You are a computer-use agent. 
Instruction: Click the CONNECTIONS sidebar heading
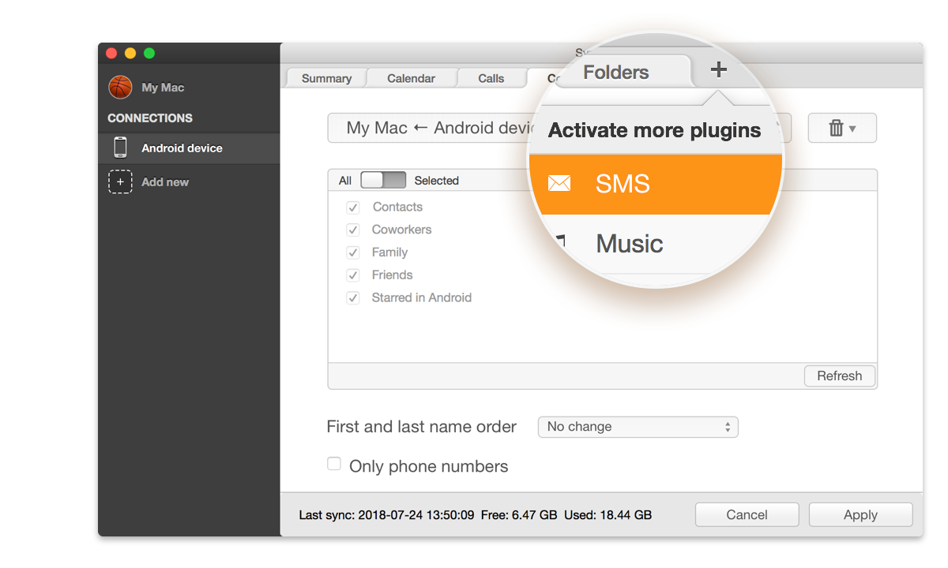(x=150, y=118)
